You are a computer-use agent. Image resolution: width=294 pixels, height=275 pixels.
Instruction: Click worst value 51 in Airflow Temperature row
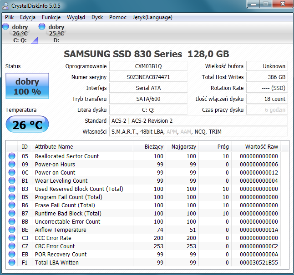[193, 230]
